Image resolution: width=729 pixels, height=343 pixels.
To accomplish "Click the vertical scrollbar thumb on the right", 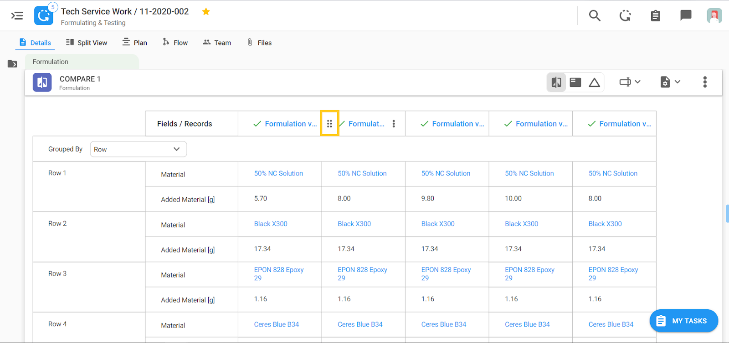I will [727, 214].
